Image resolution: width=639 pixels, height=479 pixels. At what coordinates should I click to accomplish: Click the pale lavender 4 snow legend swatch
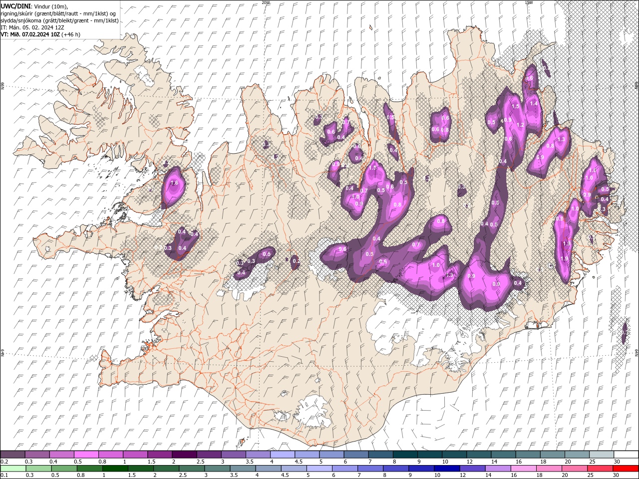(283, 455)
